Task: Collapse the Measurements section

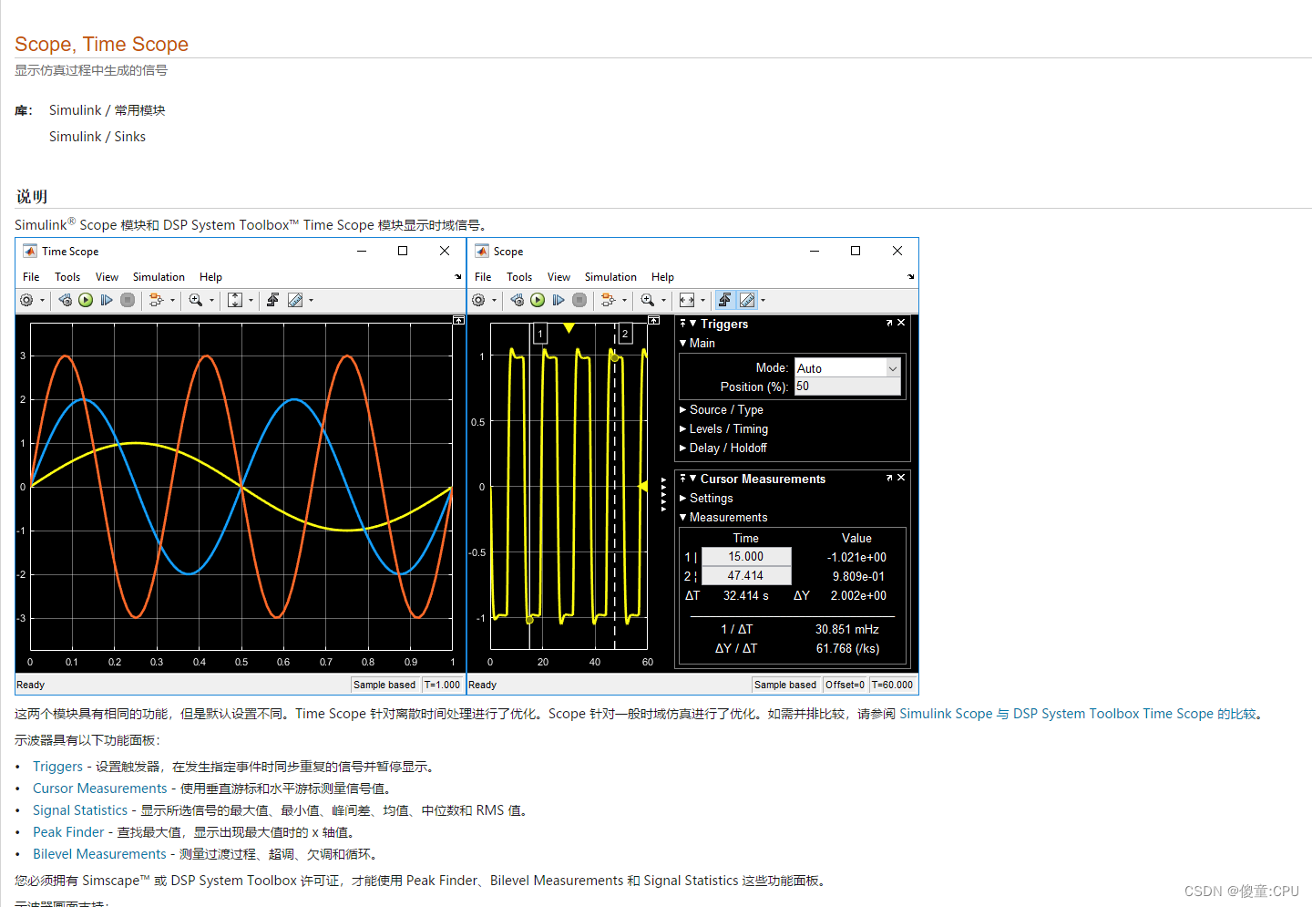Action: (x=683, y=517)
